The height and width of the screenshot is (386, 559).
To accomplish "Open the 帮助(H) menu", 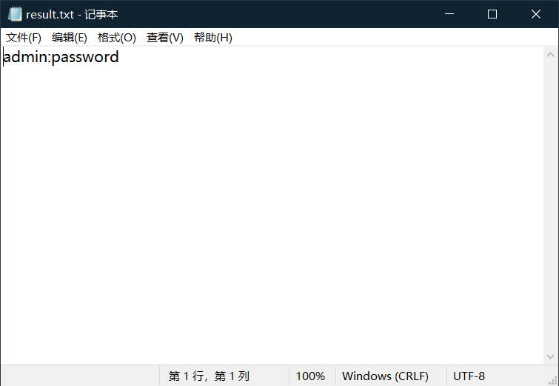I will (213, 38).
